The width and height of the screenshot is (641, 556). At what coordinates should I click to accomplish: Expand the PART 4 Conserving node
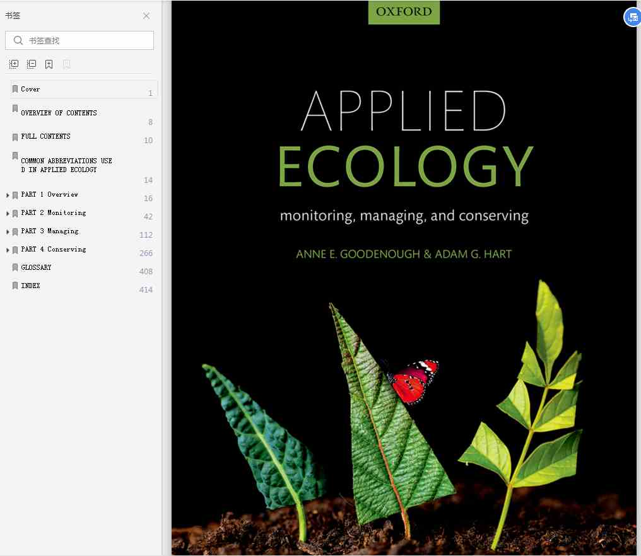pos(8,250)
